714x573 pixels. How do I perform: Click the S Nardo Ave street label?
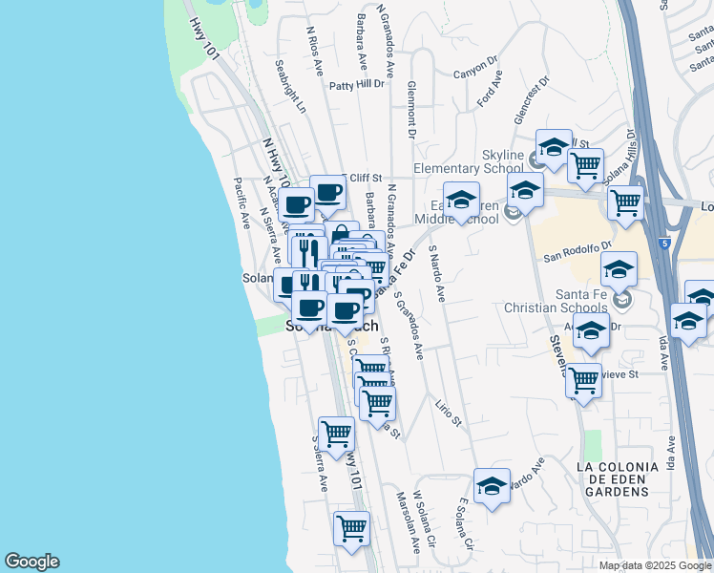(x=436, y=273)
